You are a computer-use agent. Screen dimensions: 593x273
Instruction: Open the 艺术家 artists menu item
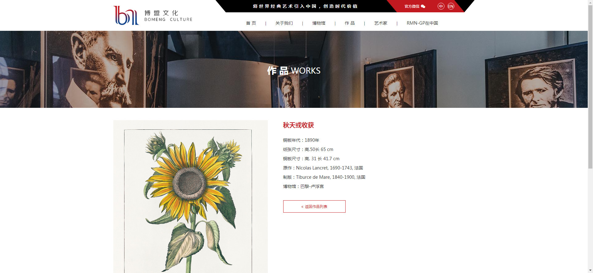click(x=381, y=23)
